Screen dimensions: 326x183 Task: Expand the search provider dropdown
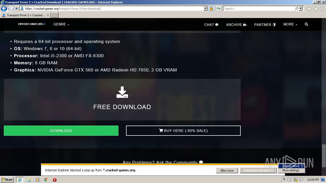tap(301, 9)
